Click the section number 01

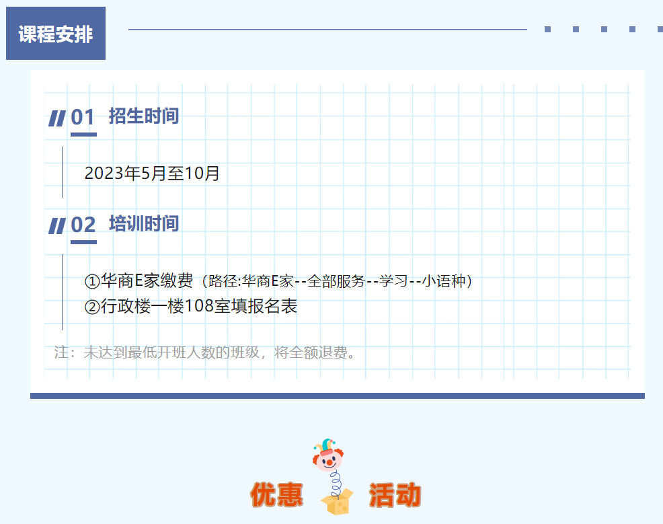[x=83, y=118]
